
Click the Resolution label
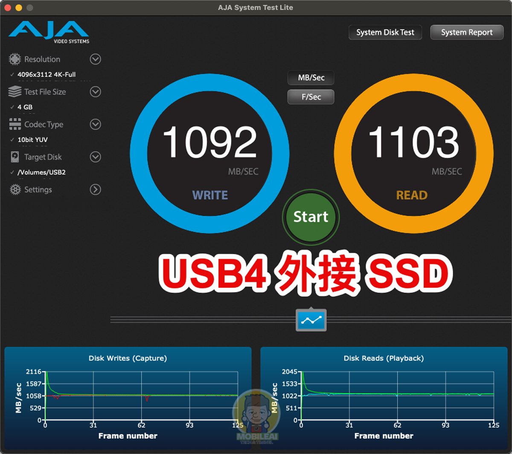[x=42, y=59]
